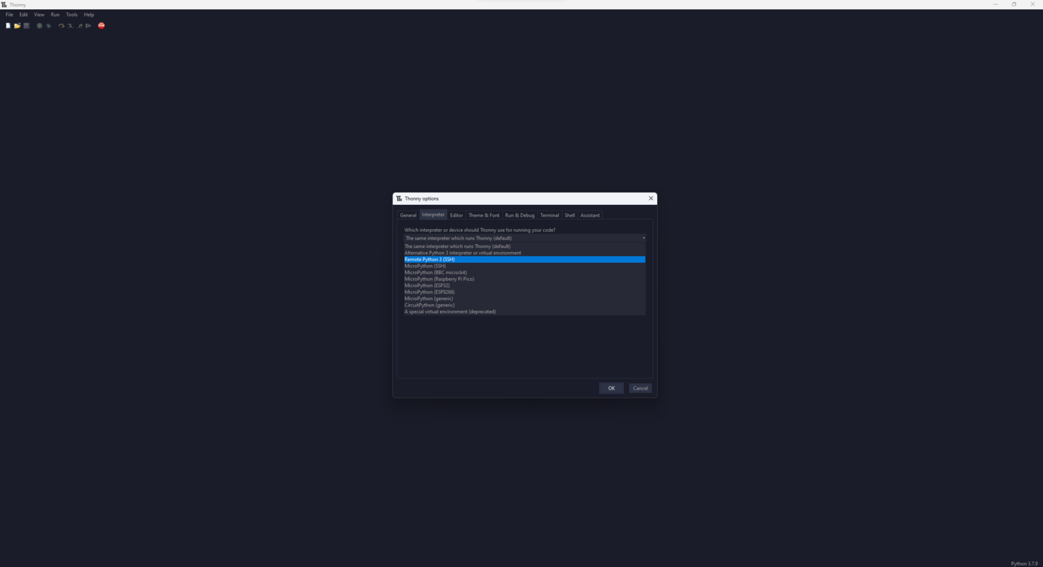Select Remote Python 3 (SSH) option

tap(525, 260)
